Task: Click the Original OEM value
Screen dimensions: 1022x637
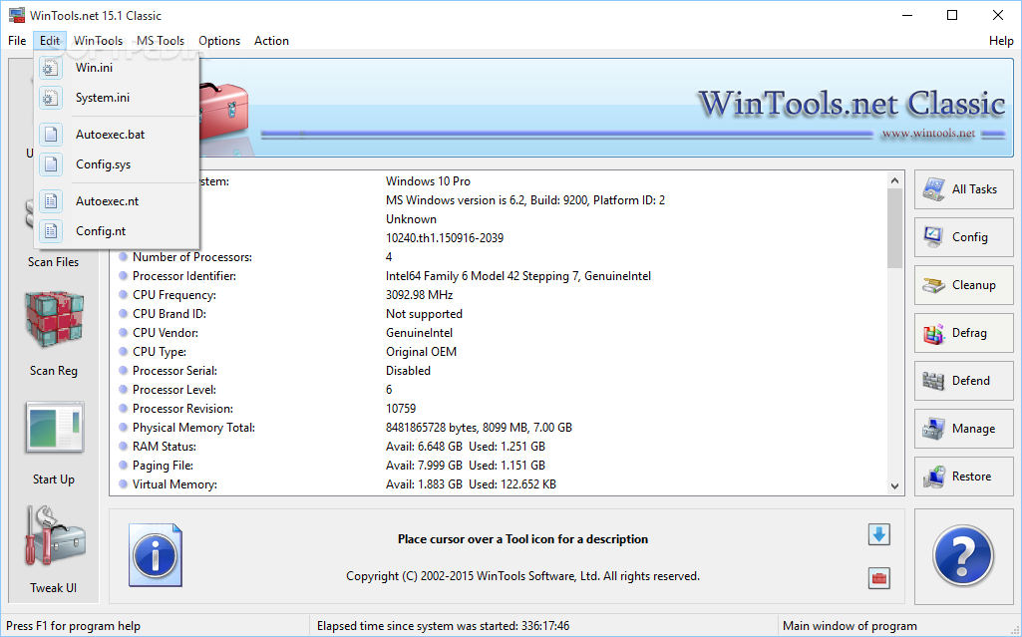Action: (x=421, y=352)
